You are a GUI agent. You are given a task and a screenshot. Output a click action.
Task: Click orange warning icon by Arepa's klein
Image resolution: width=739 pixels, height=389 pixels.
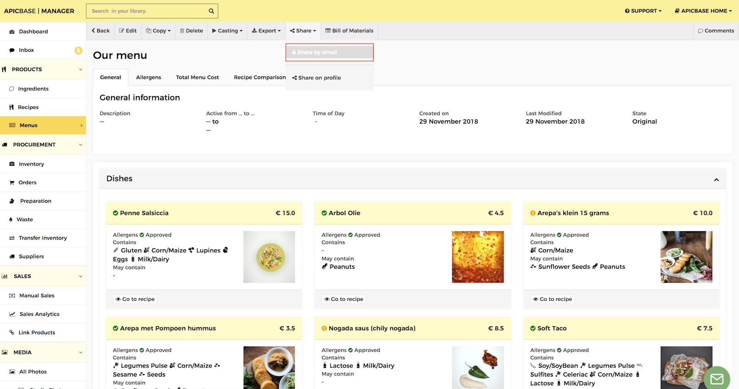533,213
